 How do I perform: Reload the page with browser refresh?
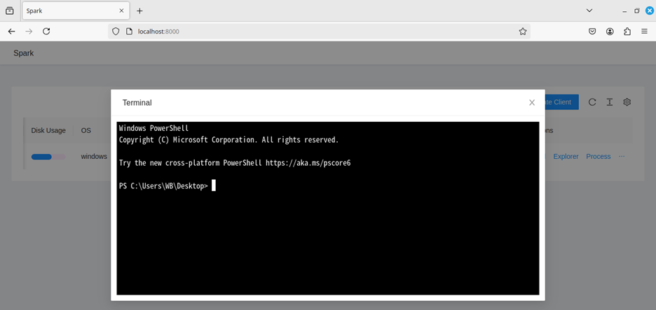tap(46, 31)
